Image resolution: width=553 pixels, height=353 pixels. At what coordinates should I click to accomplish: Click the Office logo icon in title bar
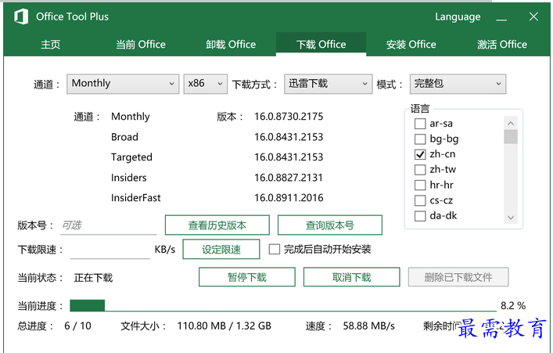[21, 16]
